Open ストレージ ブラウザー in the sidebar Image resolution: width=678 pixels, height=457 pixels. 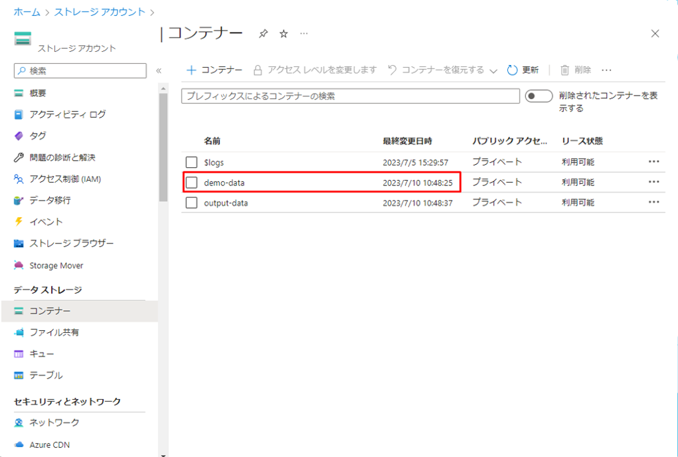[71, 243]
